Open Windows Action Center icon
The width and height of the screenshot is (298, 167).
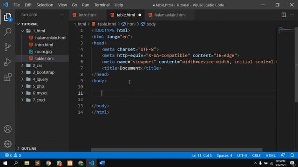[293, 163]
